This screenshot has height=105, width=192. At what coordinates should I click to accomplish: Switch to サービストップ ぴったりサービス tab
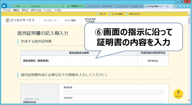pyautogui.click(x=130, y=6)
